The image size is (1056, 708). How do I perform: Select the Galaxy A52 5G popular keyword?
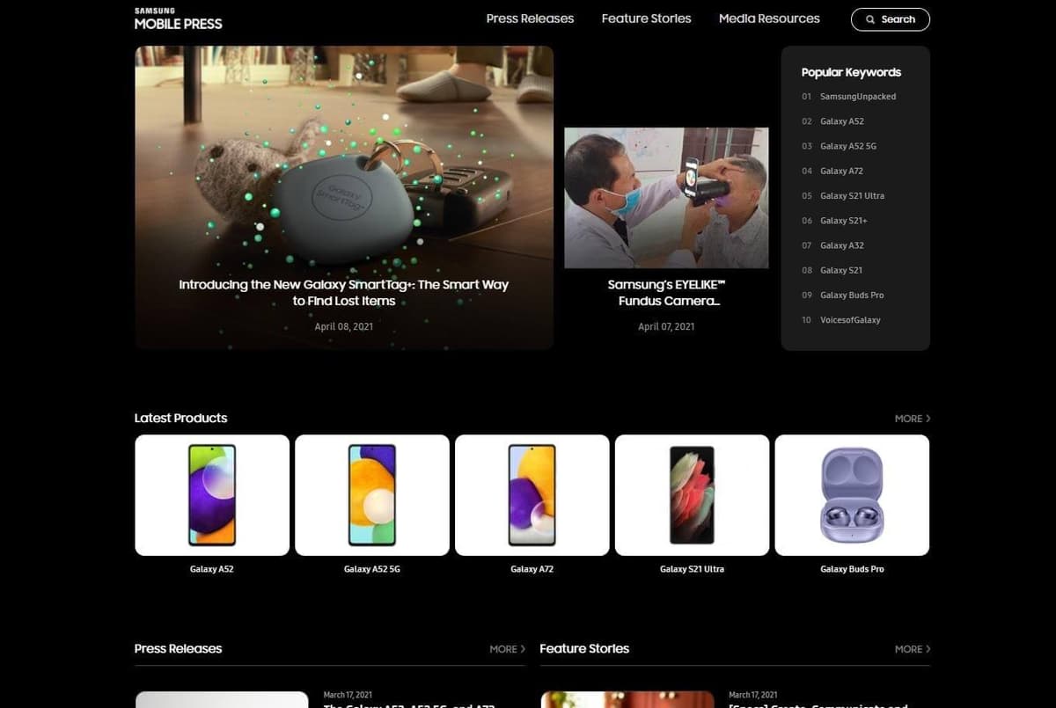848,146
